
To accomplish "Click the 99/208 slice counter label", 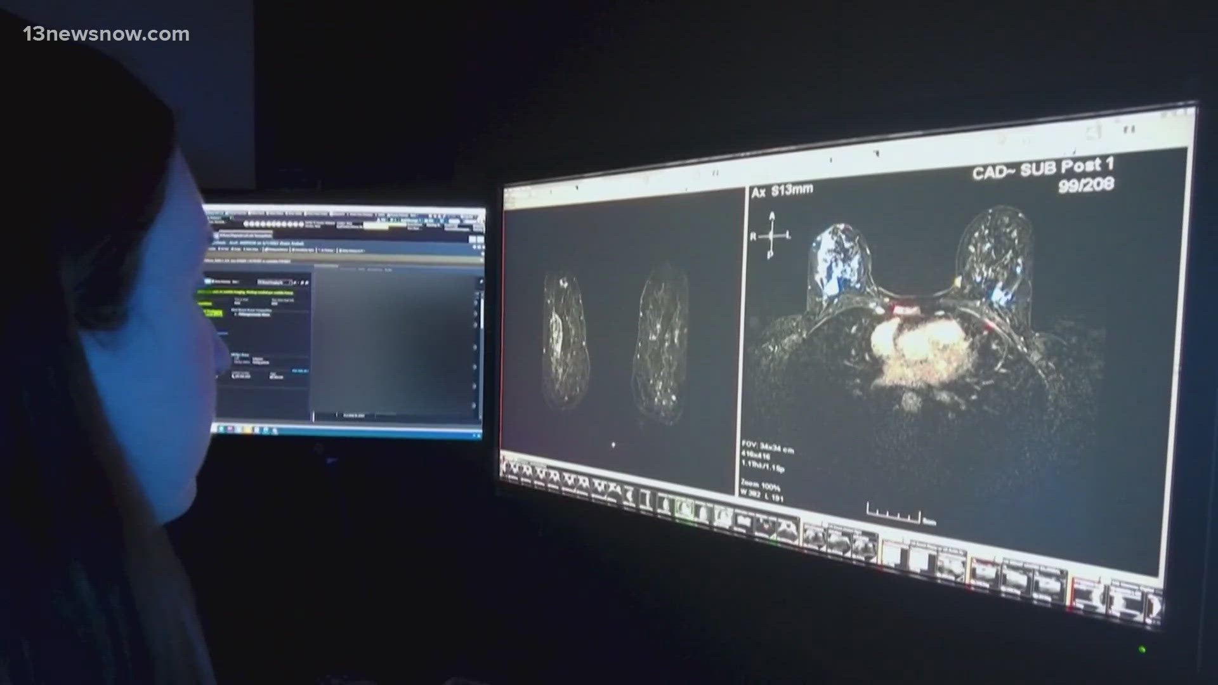I will pyautogui.click(x=1086, y=185).
